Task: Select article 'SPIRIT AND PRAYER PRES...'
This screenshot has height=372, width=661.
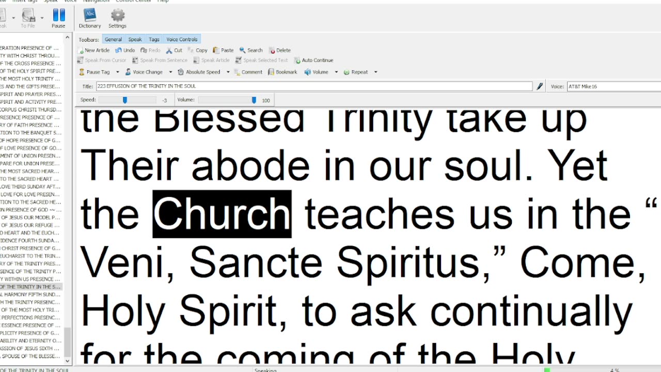Action: (31, 94)
